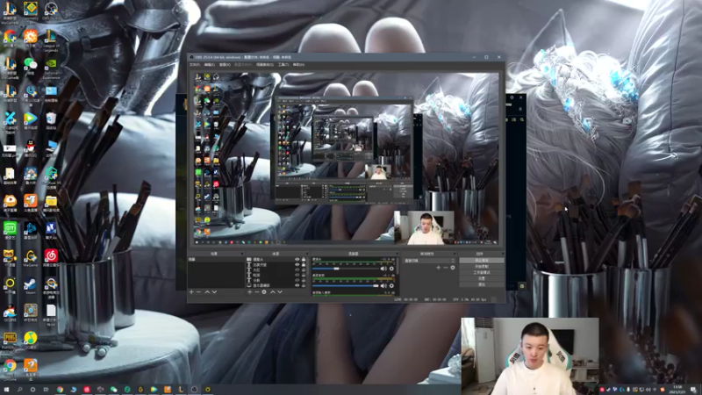Open Task View on the taskbar

pyautogui.click(x=47, y=390)
